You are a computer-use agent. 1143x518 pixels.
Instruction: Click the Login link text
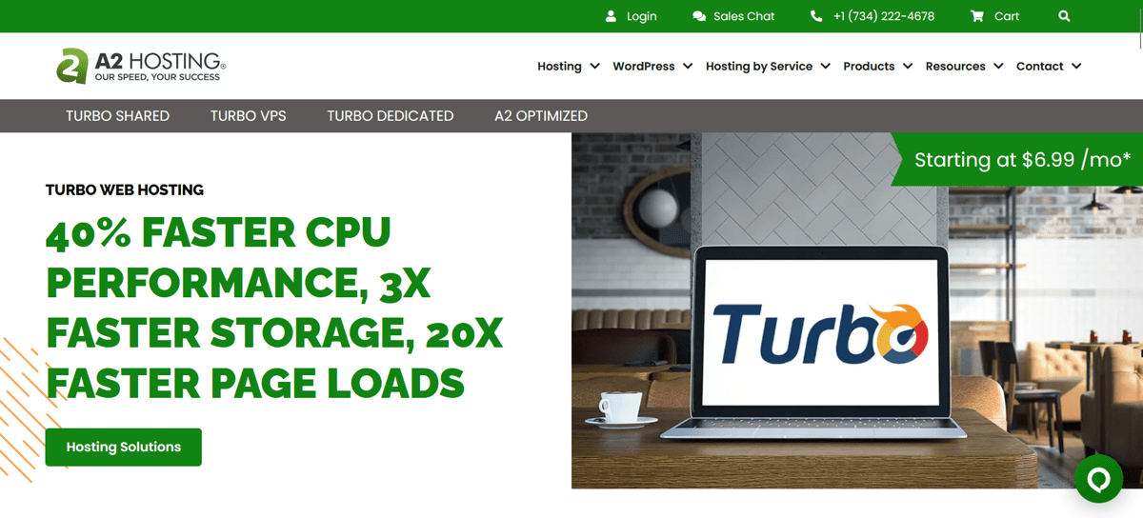[642, 16]
